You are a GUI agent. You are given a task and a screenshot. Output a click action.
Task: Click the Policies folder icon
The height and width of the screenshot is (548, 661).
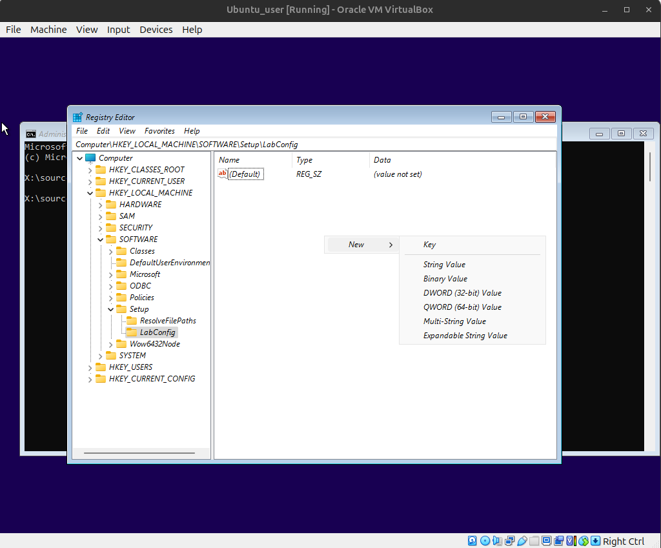tap(121, 298)
